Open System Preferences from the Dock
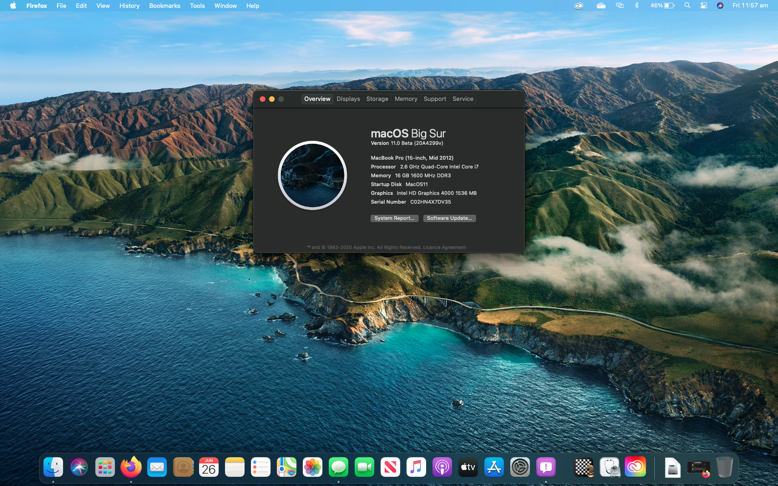Screen dimensions: 778x486 coord(520,467)
